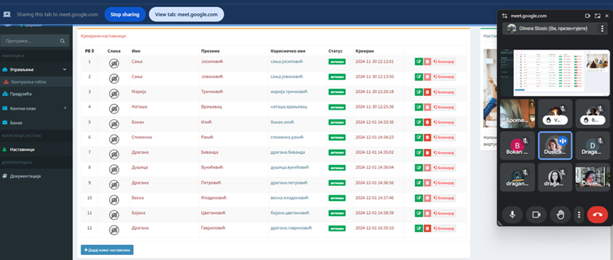
Task: Toggle the microphone in the Meet controls
Action: click(512, 215)
